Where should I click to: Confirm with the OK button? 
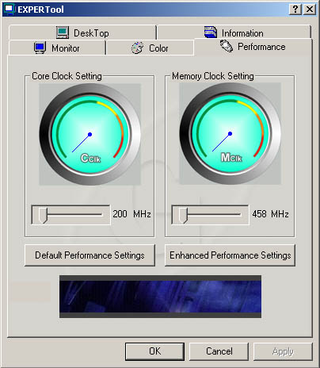point(154,351)
